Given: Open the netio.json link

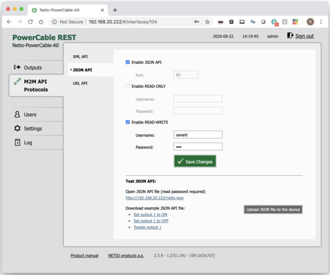Looking at the screenshot, I should click(x=154, y=198).
